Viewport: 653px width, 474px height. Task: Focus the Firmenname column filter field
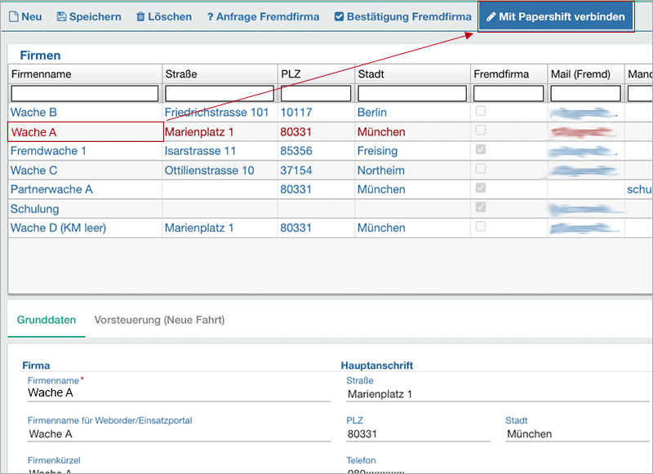(85, 93)
